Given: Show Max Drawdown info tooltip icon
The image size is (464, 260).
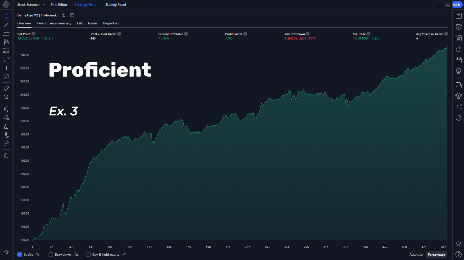Looking at the screenshot, I should click(x=308, y=34).
